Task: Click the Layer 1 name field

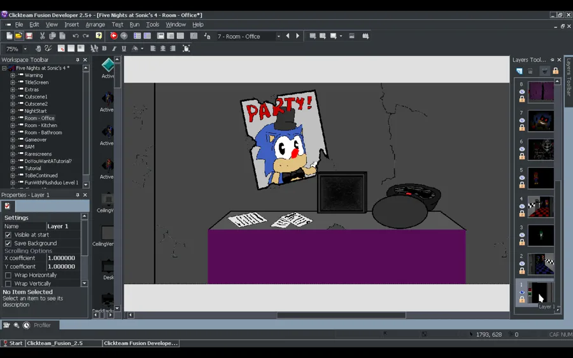Action: [x=63, y=226]
